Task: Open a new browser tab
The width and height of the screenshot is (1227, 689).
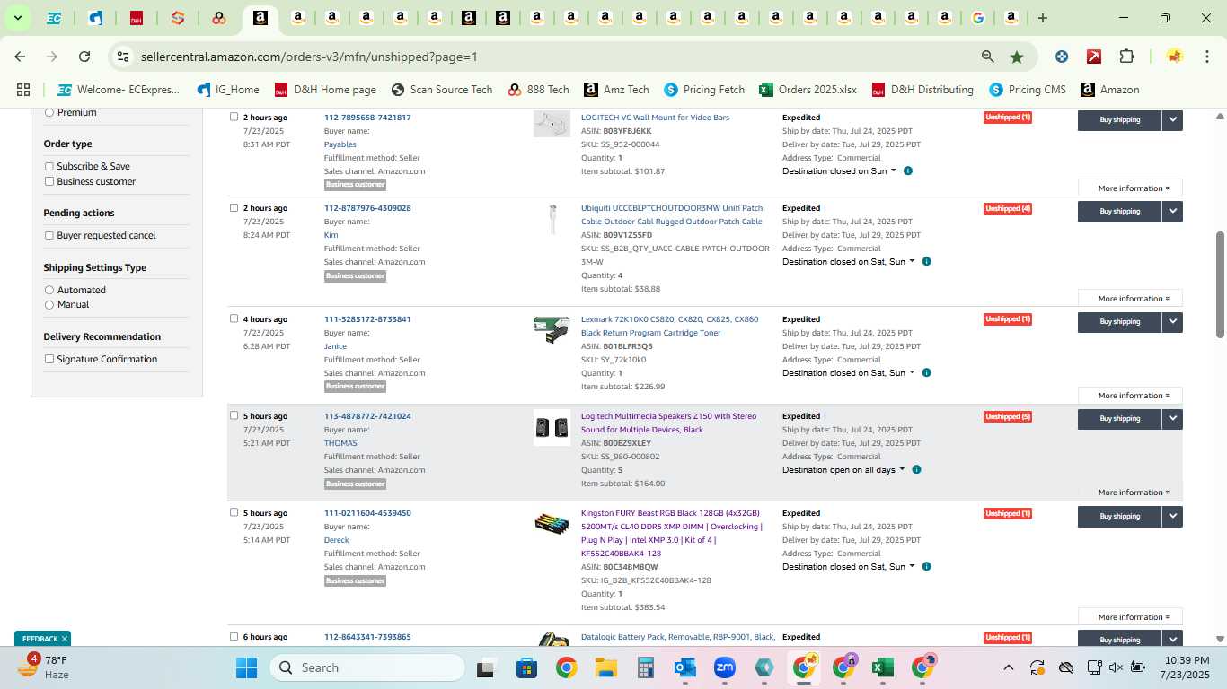Action: point(1042,18)
